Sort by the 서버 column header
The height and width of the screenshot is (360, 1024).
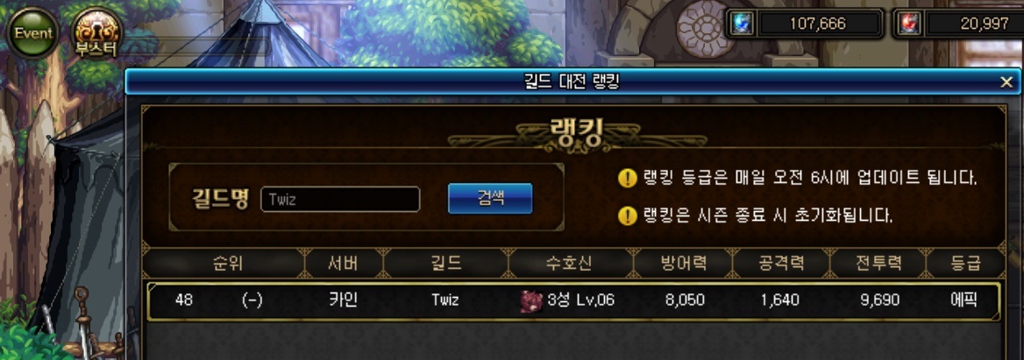click(x=345, y=264)
